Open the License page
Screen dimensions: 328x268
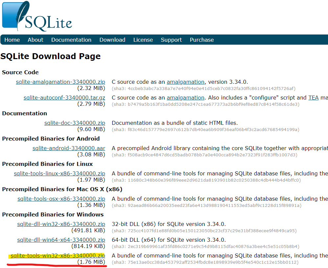pyautogui.click(x=143, y=40)
